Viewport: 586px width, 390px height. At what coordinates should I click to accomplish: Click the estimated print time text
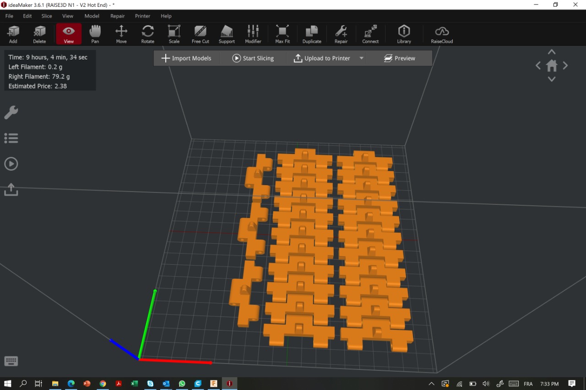pos(48,57)
